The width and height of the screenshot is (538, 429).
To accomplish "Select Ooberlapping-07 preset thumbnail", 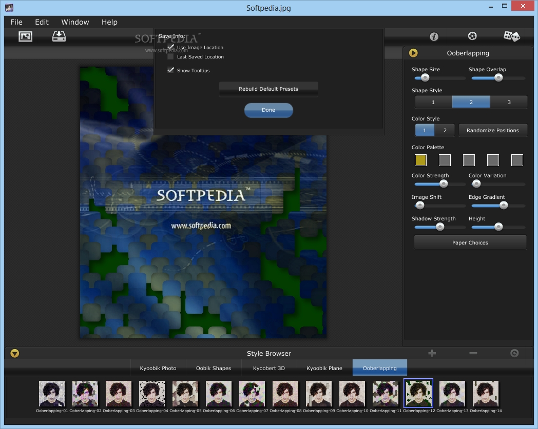I will pyautogui.click(x=252, y=393).
